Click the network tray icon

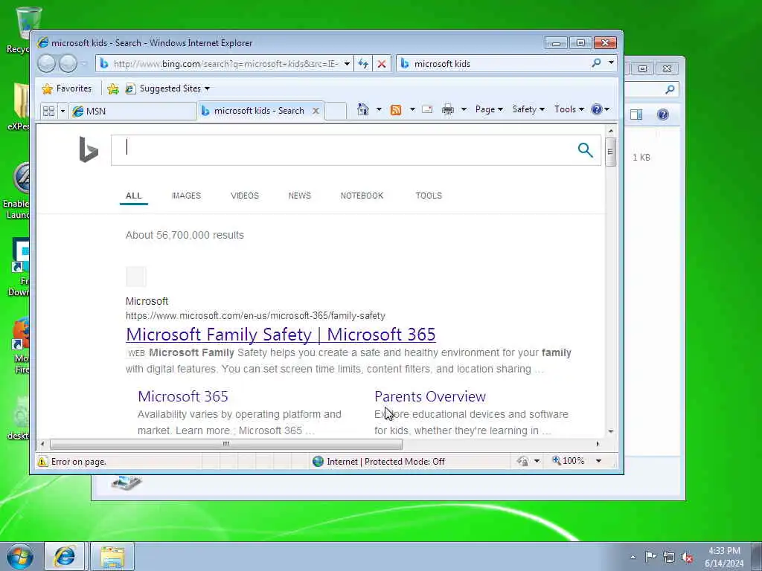(669, 558)
